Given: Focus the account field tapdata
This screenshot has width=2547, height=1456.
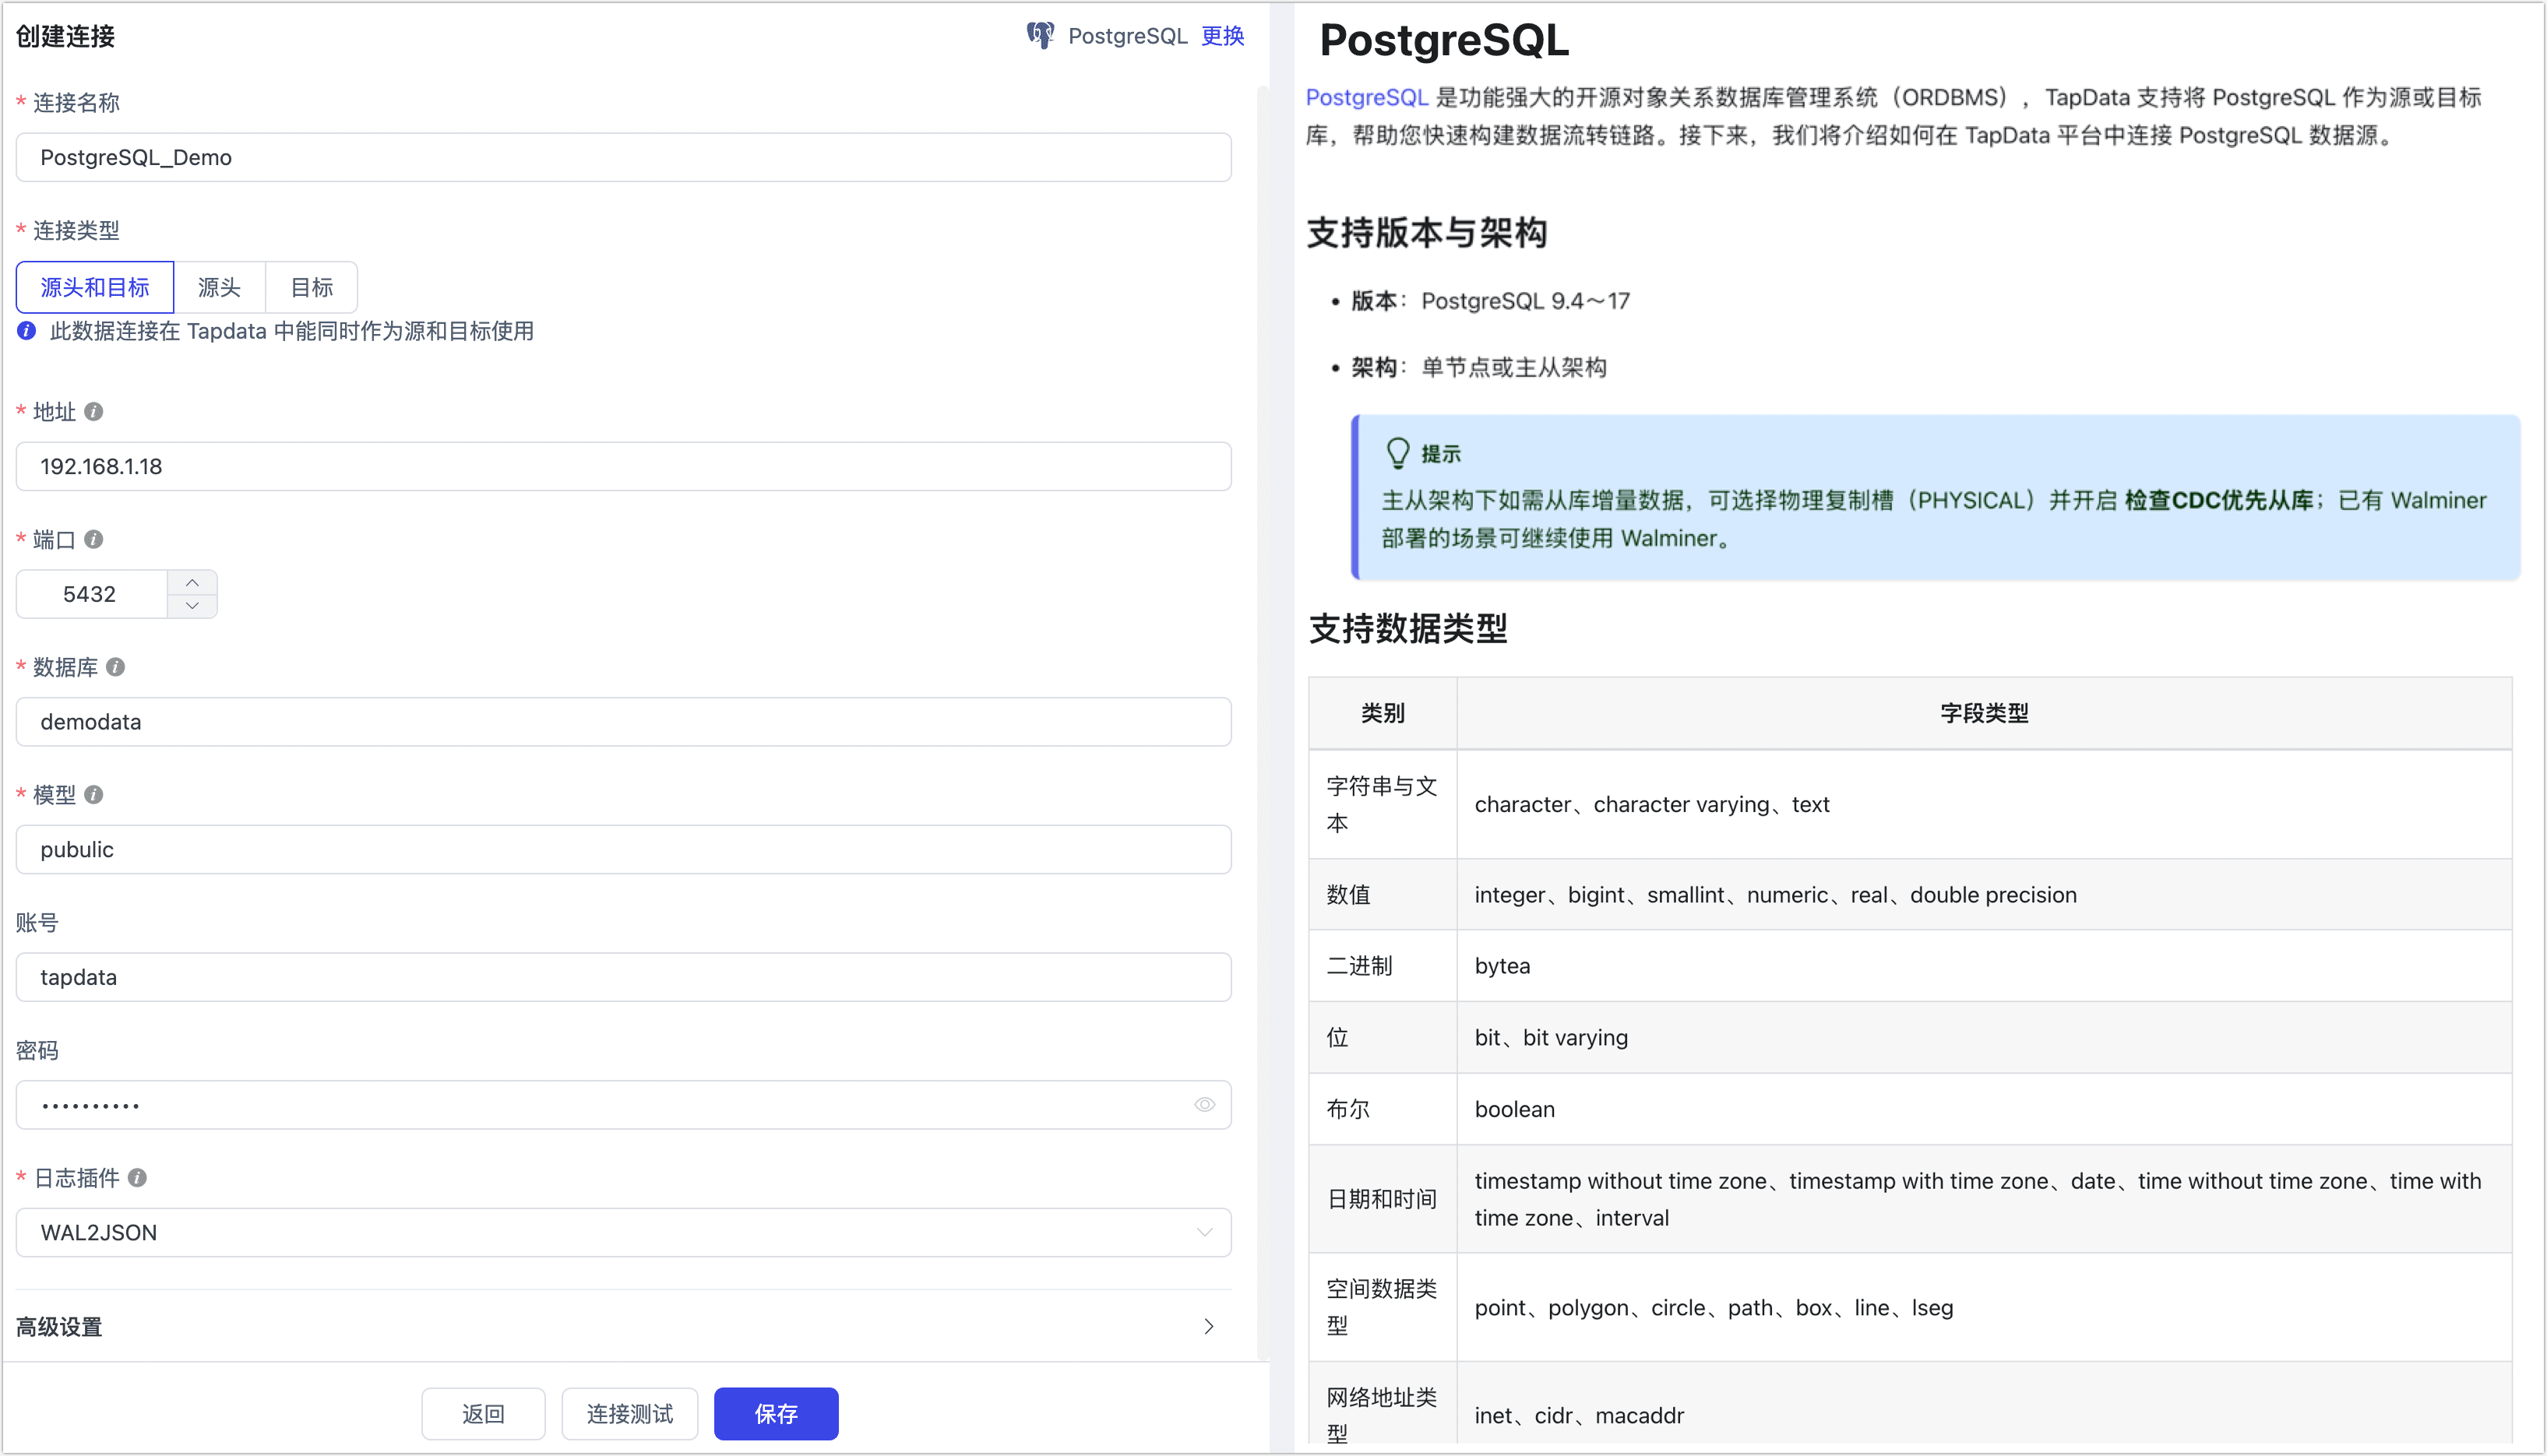Looking at the screenshot, I should (x=623, y=977).
